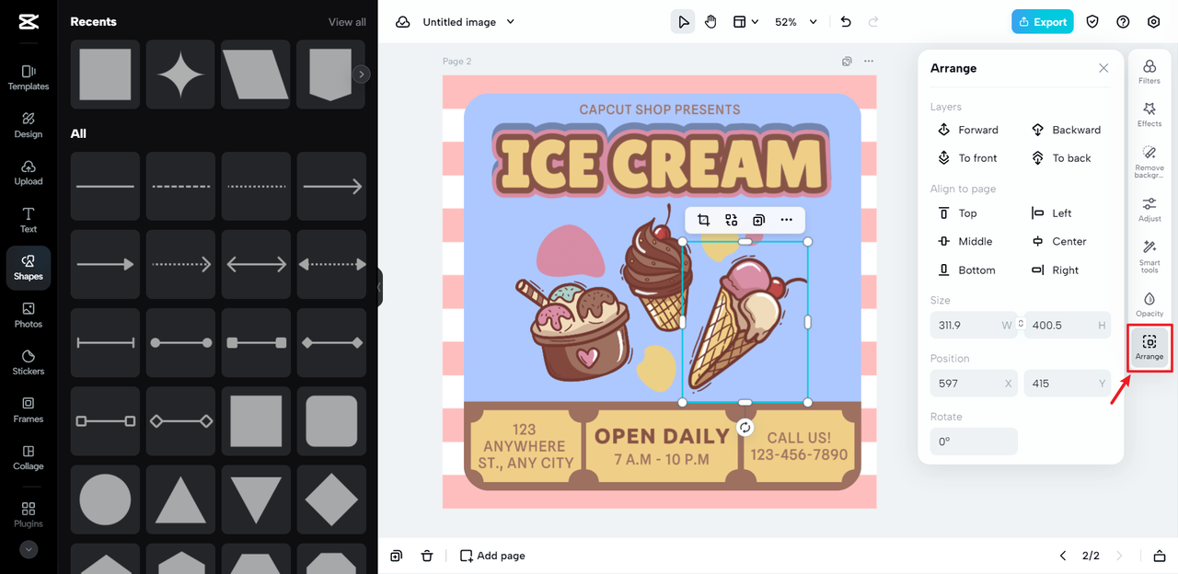
Task: Open the settings hexagon icon
Action: pyautogui.click(x=1154, y=22)
